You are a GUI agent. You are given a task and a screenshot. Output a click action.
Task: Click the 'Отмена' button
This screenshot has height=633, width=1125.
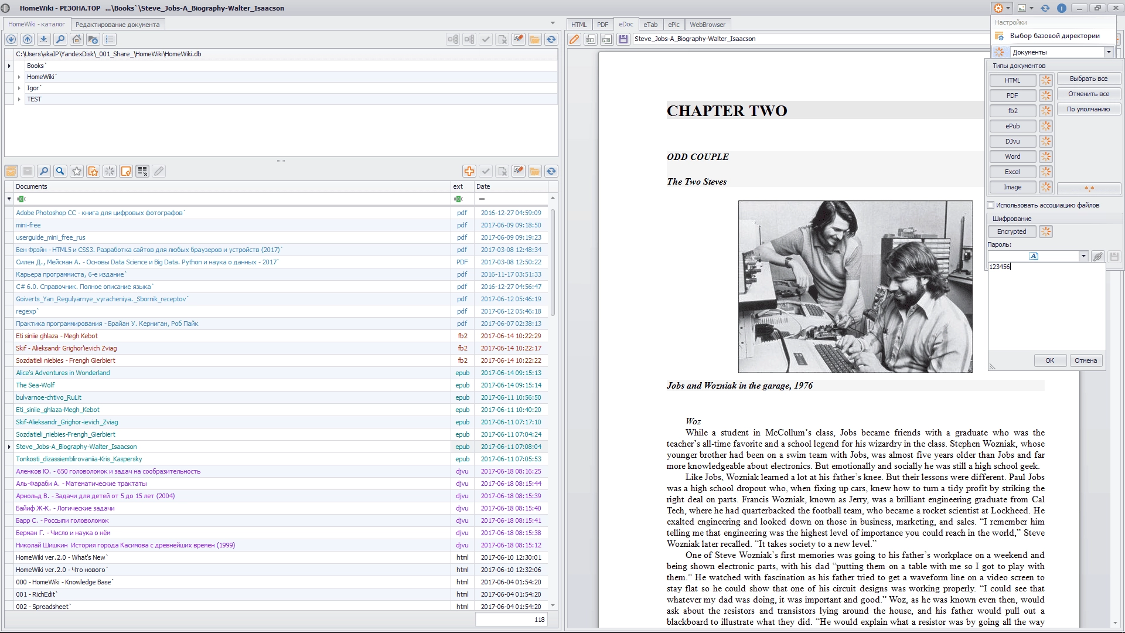[1086, 360]
